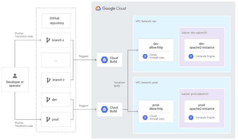Click the lower Cloud Build hexagon icon

pyautogui.click(x=104, y=109)
